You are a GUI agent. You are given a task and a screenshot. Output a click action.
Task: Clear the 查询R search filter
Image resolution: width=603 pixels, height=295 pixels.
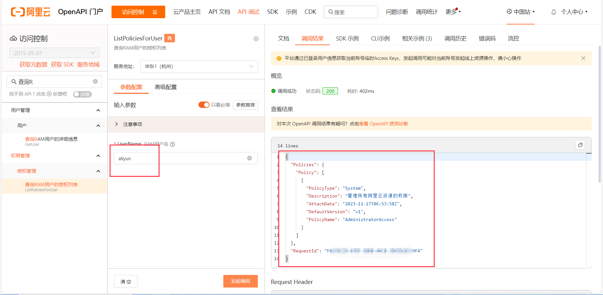pos(95,82)
